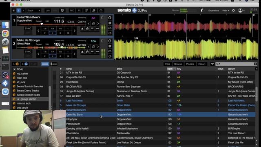Shift deck 1 key up with right arrow
The image size is (261, 147).
pos(98,24)
